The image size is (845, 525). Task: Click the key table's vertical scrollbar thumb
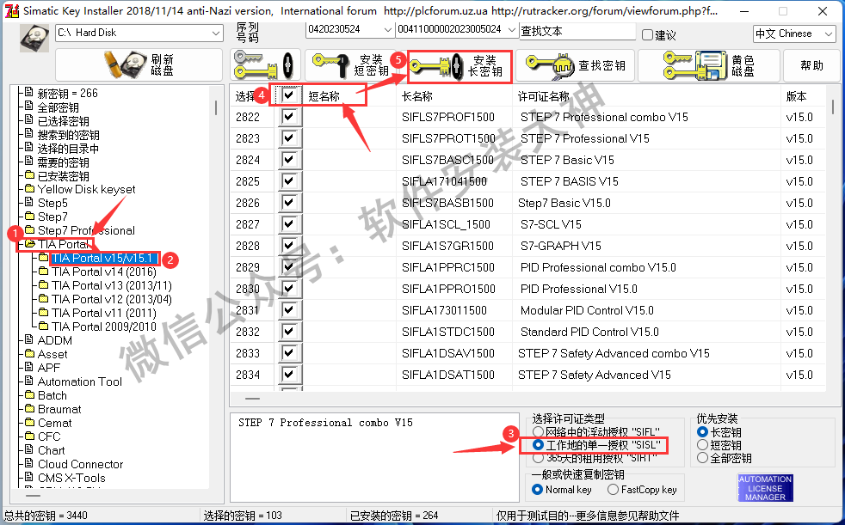click(833, 107)
